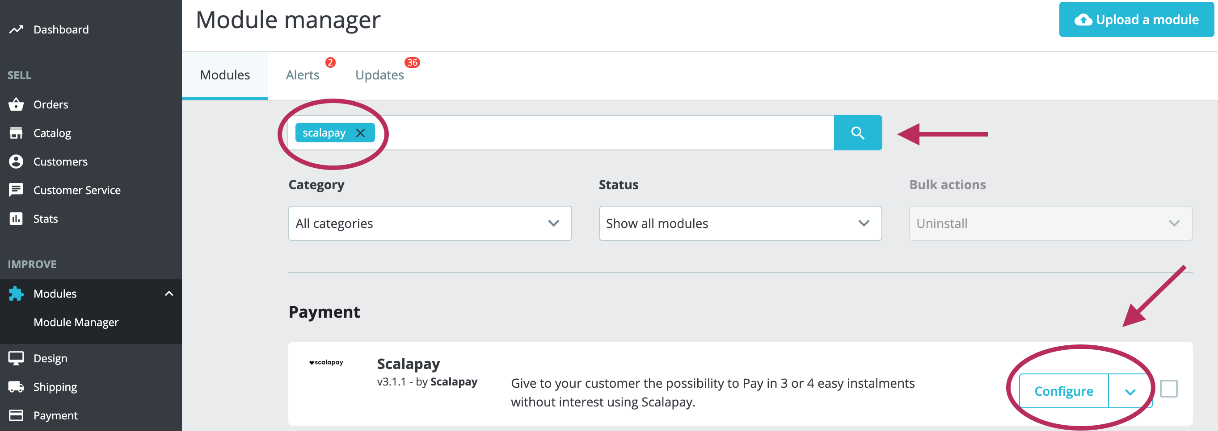Screen dimensions: 1218x431
Task: Click the Customers sidebar icon
Action: (17, 161)
